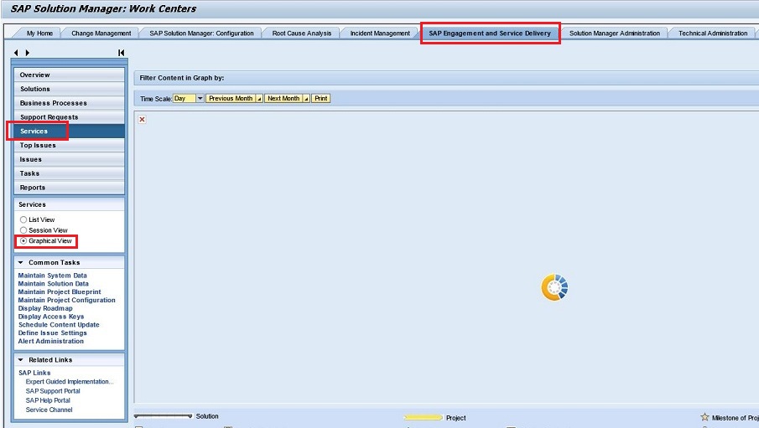Open the Alert Administration link
The image size is (759, 428).
tap(51, 342)
